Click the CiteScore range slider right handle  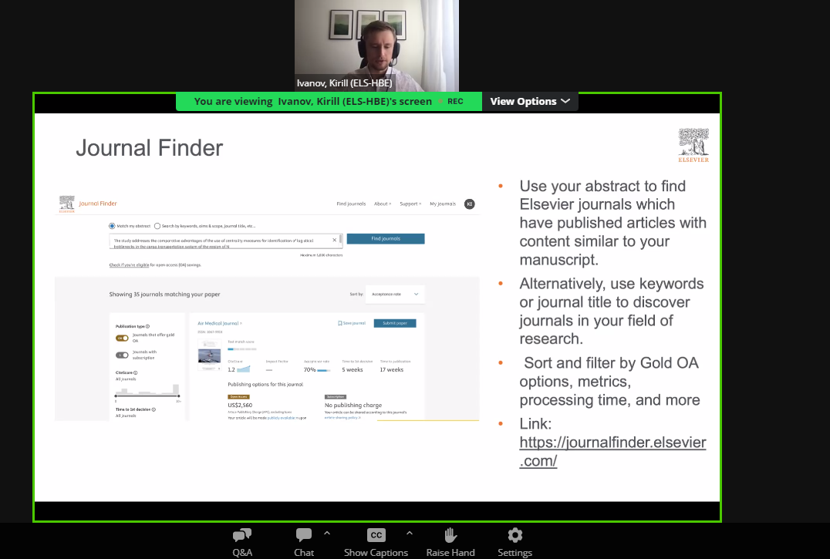coord(179,396)
